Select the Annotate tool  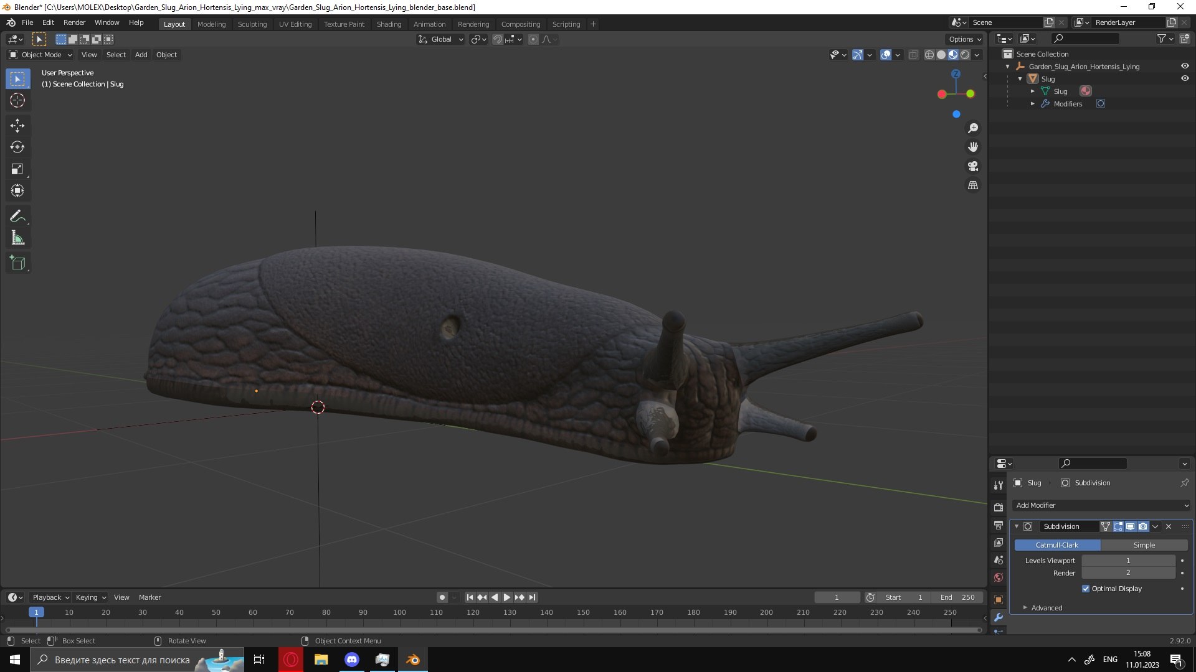[17, 217]
